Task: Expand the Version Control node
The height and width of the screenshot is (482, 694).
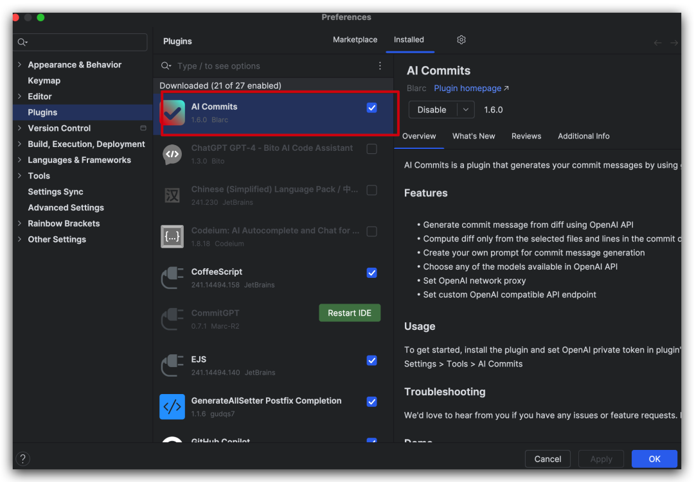Action: click(19, 128)
